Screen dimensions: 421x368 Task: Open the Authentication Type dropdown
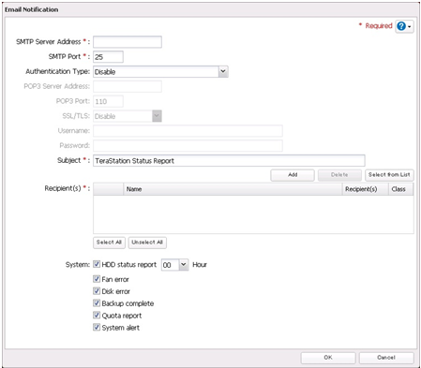click(160, 72)
